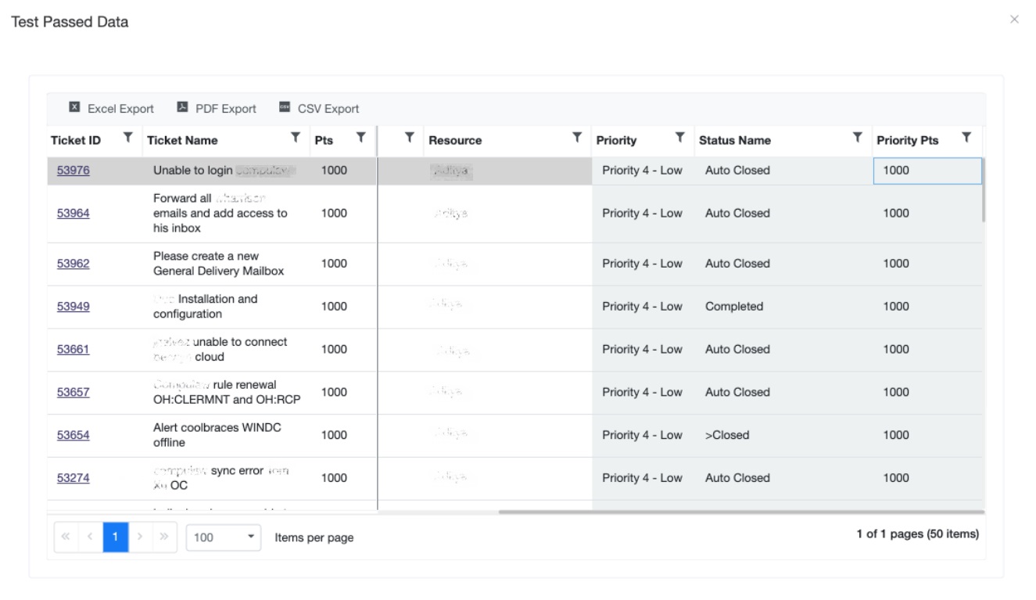
Task: Open the Priority Pts column filter
Action: (966, 138)
